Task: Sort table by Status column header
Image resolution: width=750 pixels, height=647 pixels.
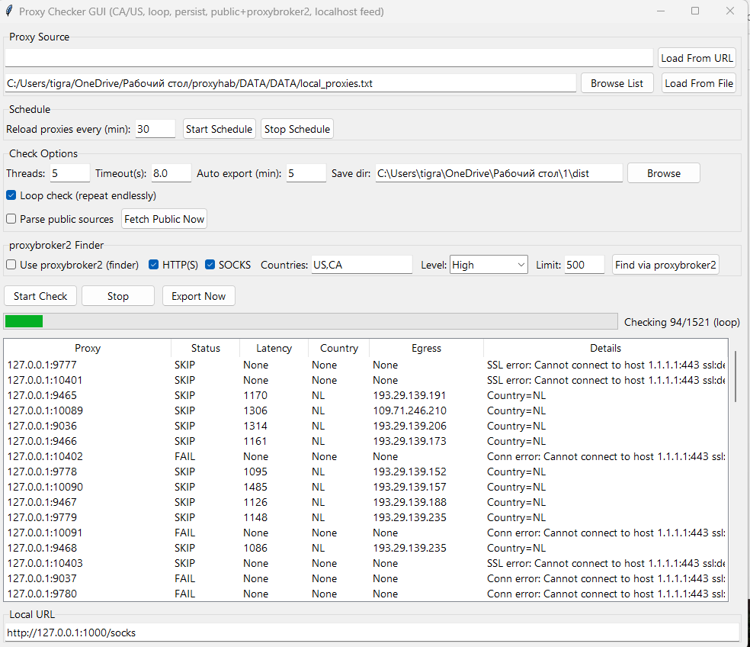Action: tap(205, 348)
